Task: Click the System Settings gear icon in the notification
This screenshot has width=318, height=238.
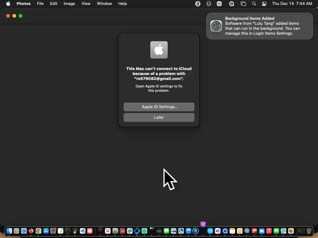Action: [216, 26]
